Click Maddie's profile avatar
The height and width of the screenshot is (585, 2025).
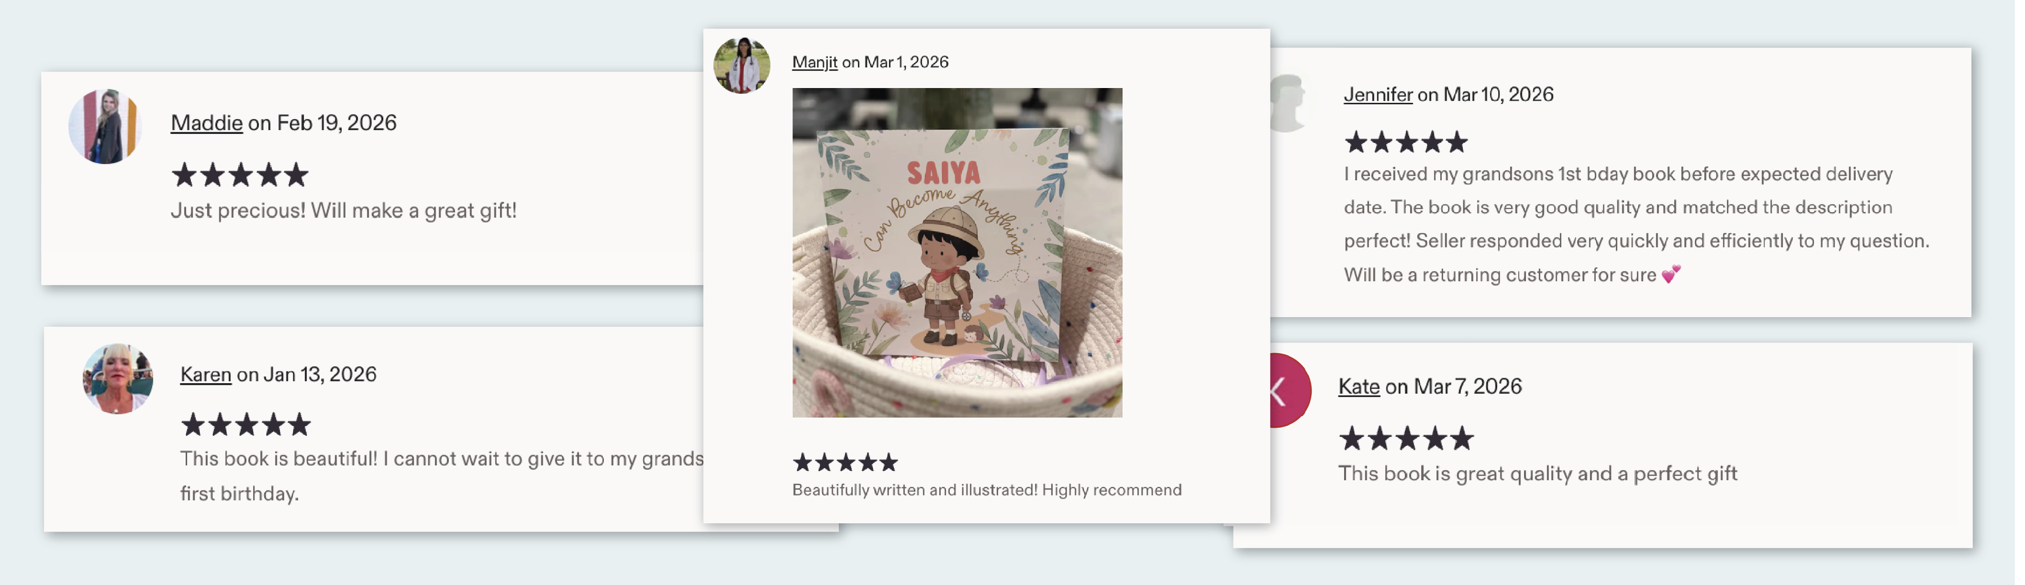(104, 126)
